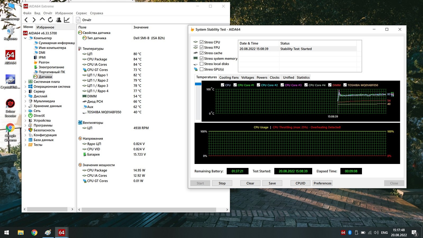Screen dimensions: 423x238
Task: Expand Сервер tree node
Action: 25,91
